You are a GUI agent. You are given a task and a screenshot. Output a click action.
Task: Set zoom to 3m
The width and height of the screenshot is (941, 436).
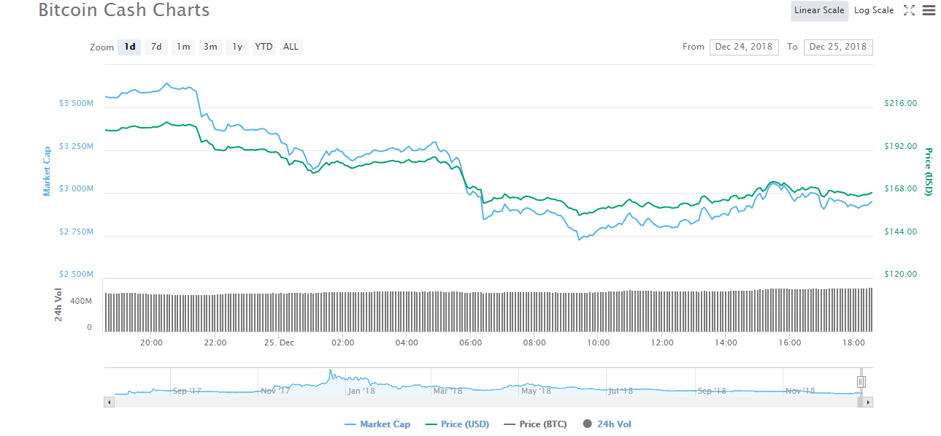click(x=210, y=47)
